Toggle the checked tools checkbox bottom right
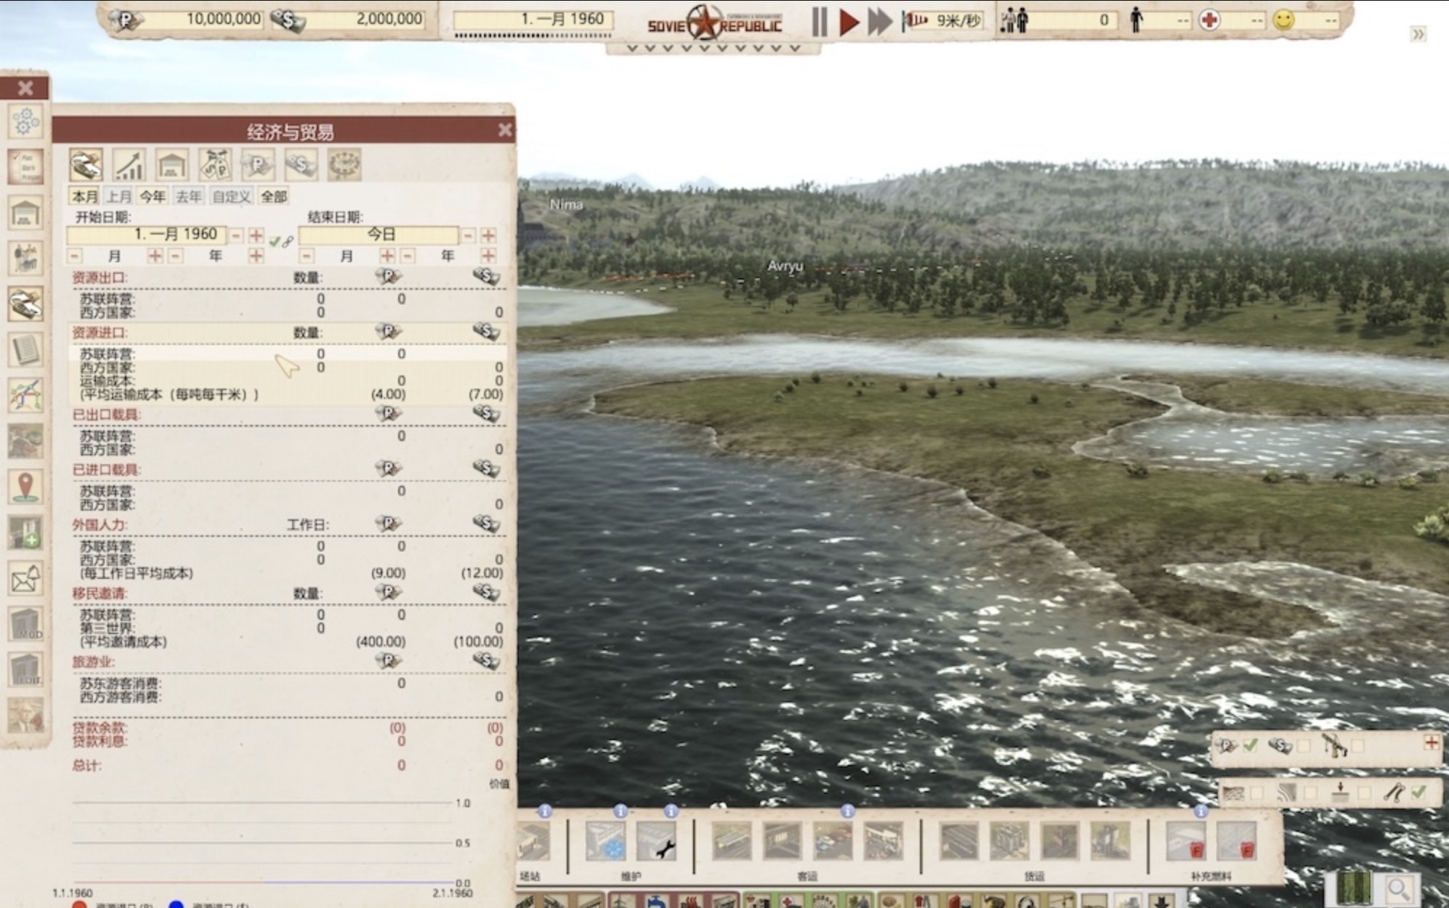The height and width of the screenshot is (908, 1449). point(1418,793)
